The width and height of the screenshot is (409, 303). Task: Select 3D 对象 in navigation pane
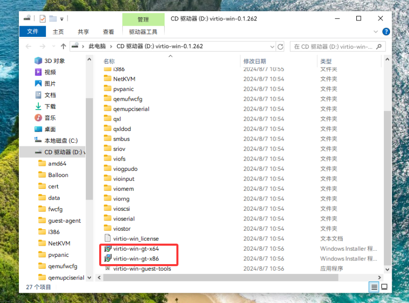55,61
